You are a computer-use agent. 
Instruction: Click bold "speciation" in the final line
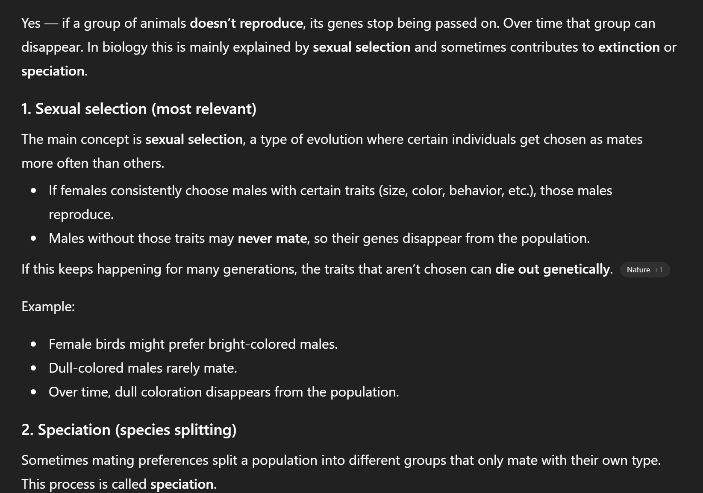(182, 484)
